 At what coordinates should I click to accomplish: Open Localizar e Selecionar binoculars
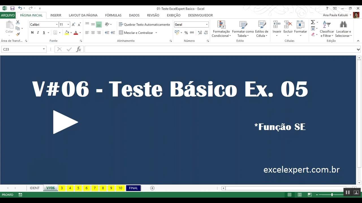point(343,29)
